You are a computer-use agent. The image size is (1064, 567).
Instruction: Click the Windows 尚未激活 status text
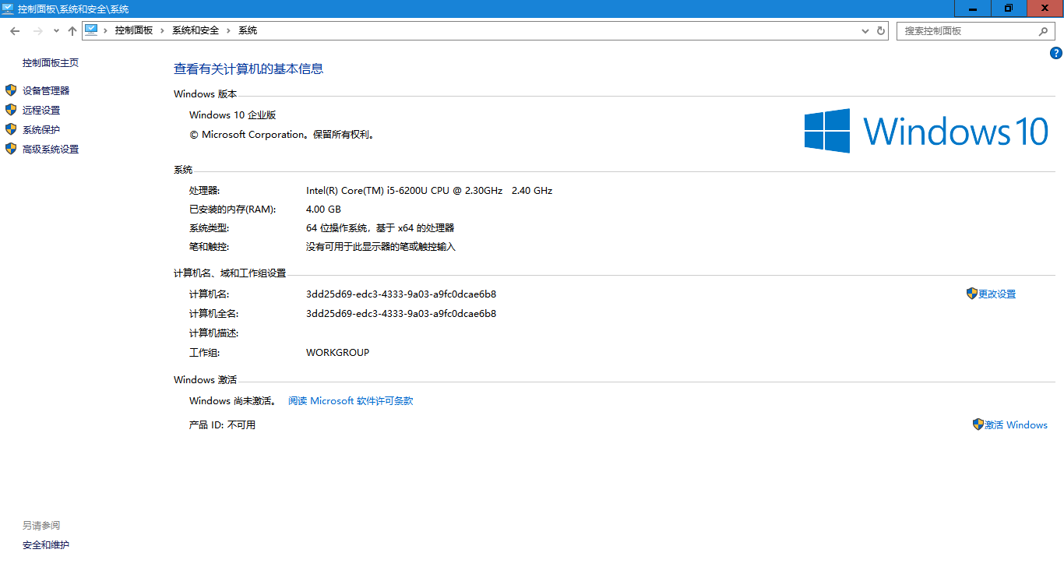[232, 401]
